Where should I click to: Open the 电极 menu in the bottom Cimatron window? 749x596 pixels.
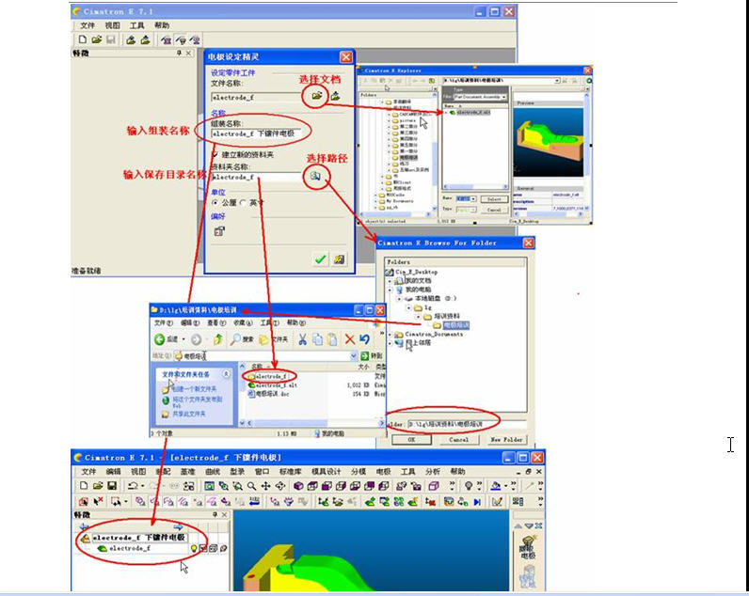(x=383, y=472)
